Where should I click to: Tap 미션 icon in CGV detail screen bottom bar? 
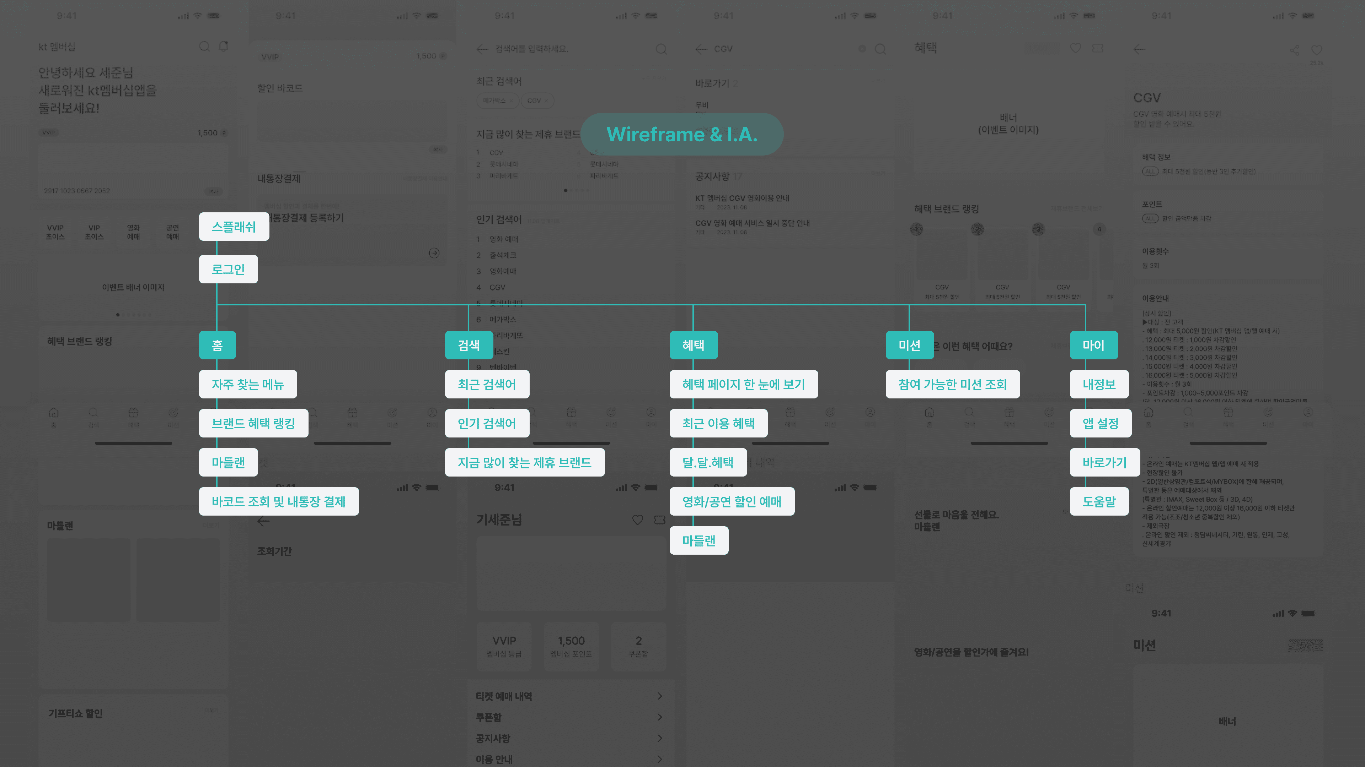(x=1268, y=417)
